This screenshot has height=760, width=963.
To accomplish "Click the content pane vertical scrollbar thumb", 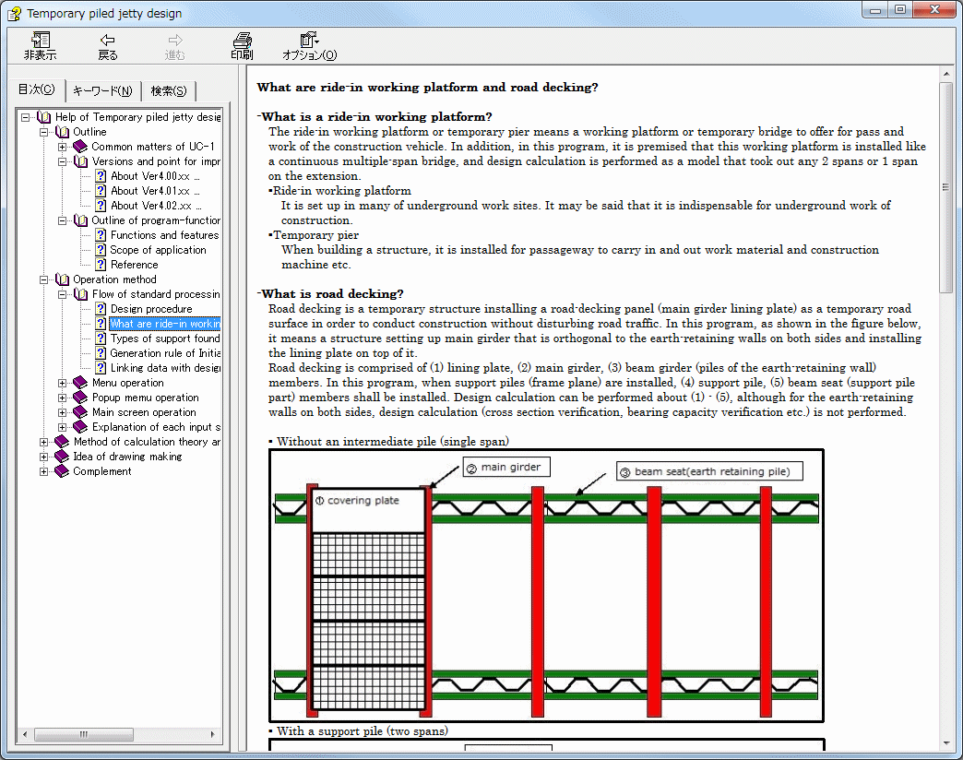I will pos(945,187).
